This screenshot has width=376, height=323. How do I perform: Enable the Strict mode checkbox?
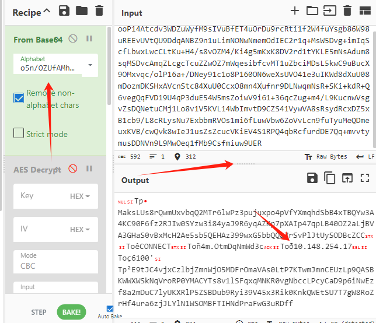[x=19, y=134]
